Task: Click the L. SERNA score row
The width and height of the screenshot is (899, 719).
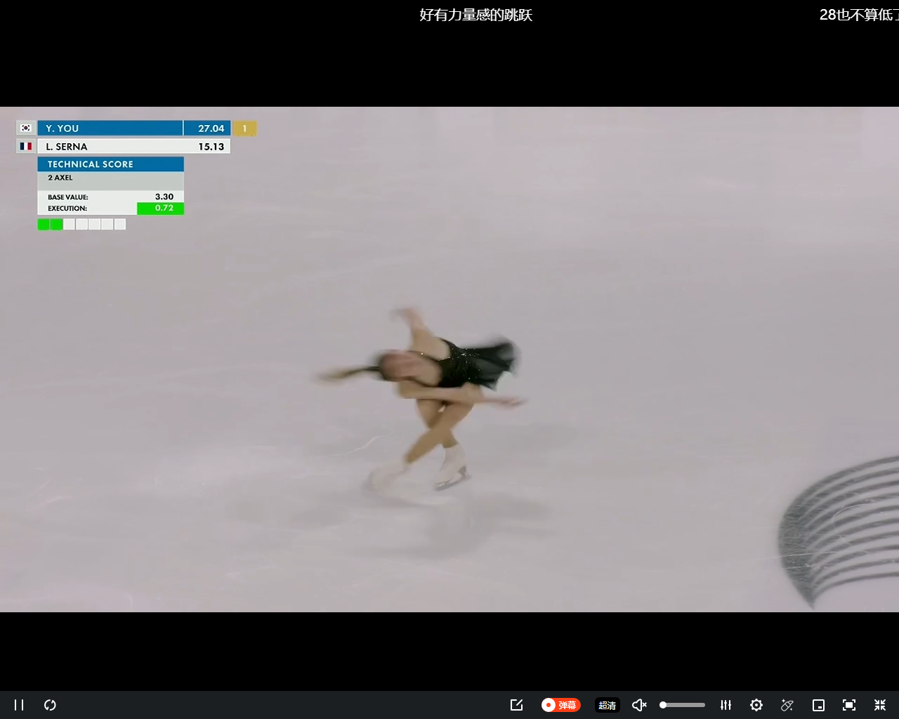Action: pyautogui.click(x=124, y=146)
